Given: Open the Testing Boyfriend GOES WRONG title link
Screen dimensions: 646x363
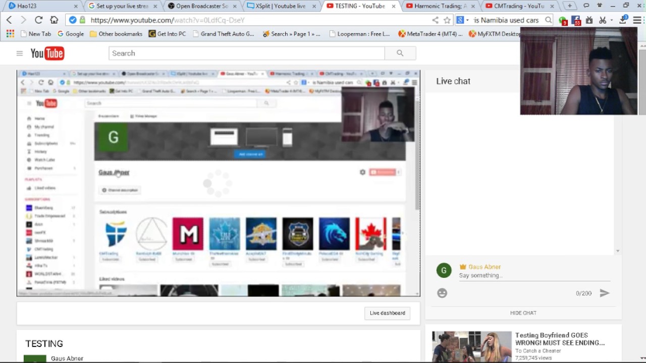Looking at the screenshot, I should pyautogui.click(x=560, y=339).
